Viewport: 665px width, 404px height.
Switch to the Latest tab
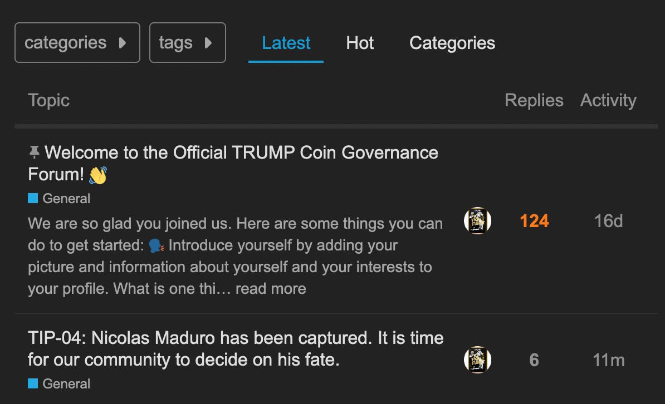[286, 43]
